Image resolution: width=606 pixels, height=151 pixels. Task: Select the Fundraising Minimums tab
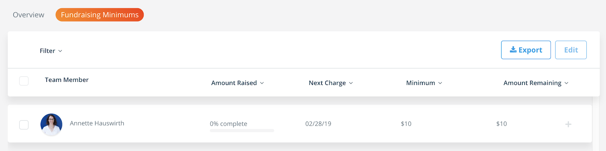point(100,15)
